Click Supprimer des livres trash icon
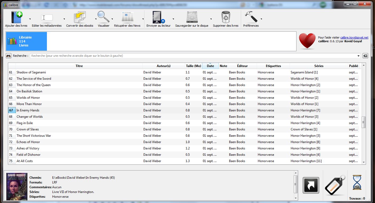 tap(226, 17)
